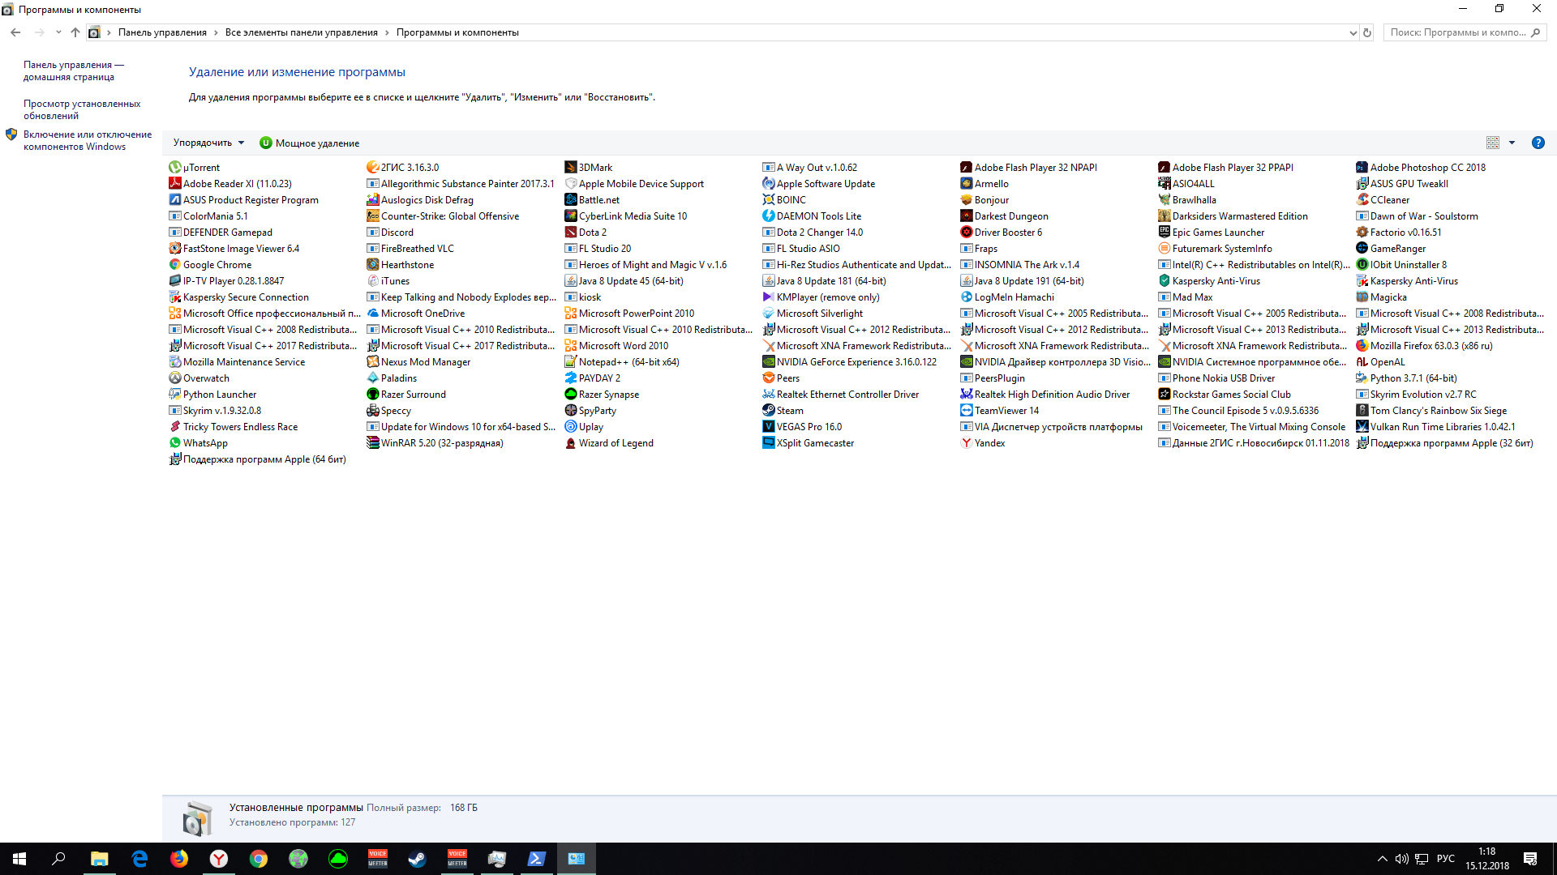Select Python 3.7.1 (64-bit) entry
Image resolution: width=1557 pixels, height=875 pixels.
(1406, 378)
